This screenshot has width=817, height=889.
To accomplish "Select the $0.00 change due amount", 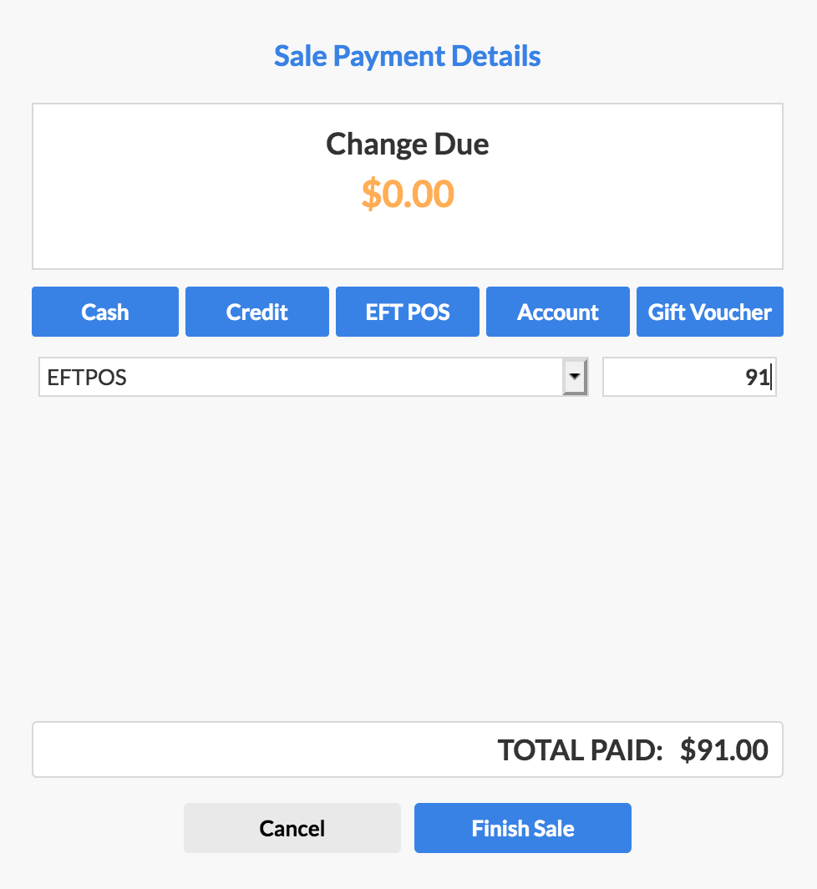I will (x=408, y=193).
